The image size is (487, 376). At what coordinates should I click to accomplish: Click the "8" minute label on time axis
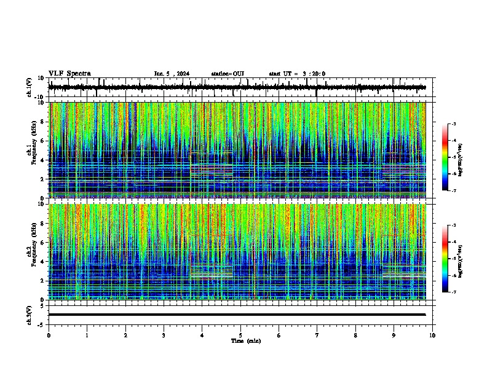(355, 335)
